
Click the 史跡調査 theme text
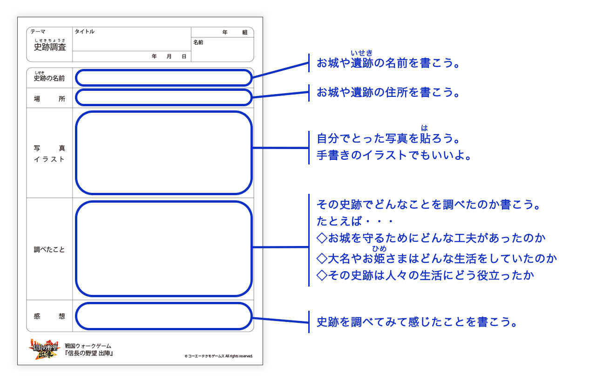pos(50,47)
